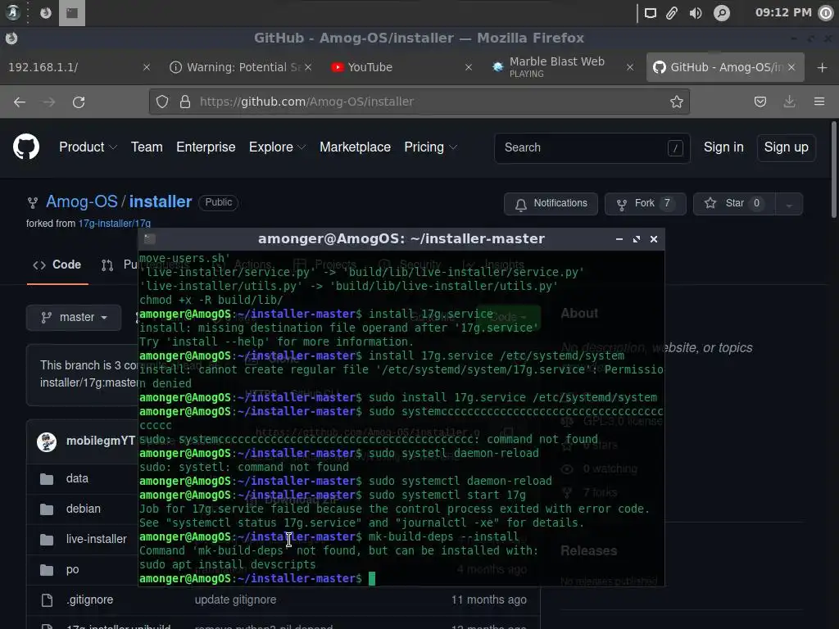
Task: Open the 17g-installer/17g fork source link
Action: point(115,224)
